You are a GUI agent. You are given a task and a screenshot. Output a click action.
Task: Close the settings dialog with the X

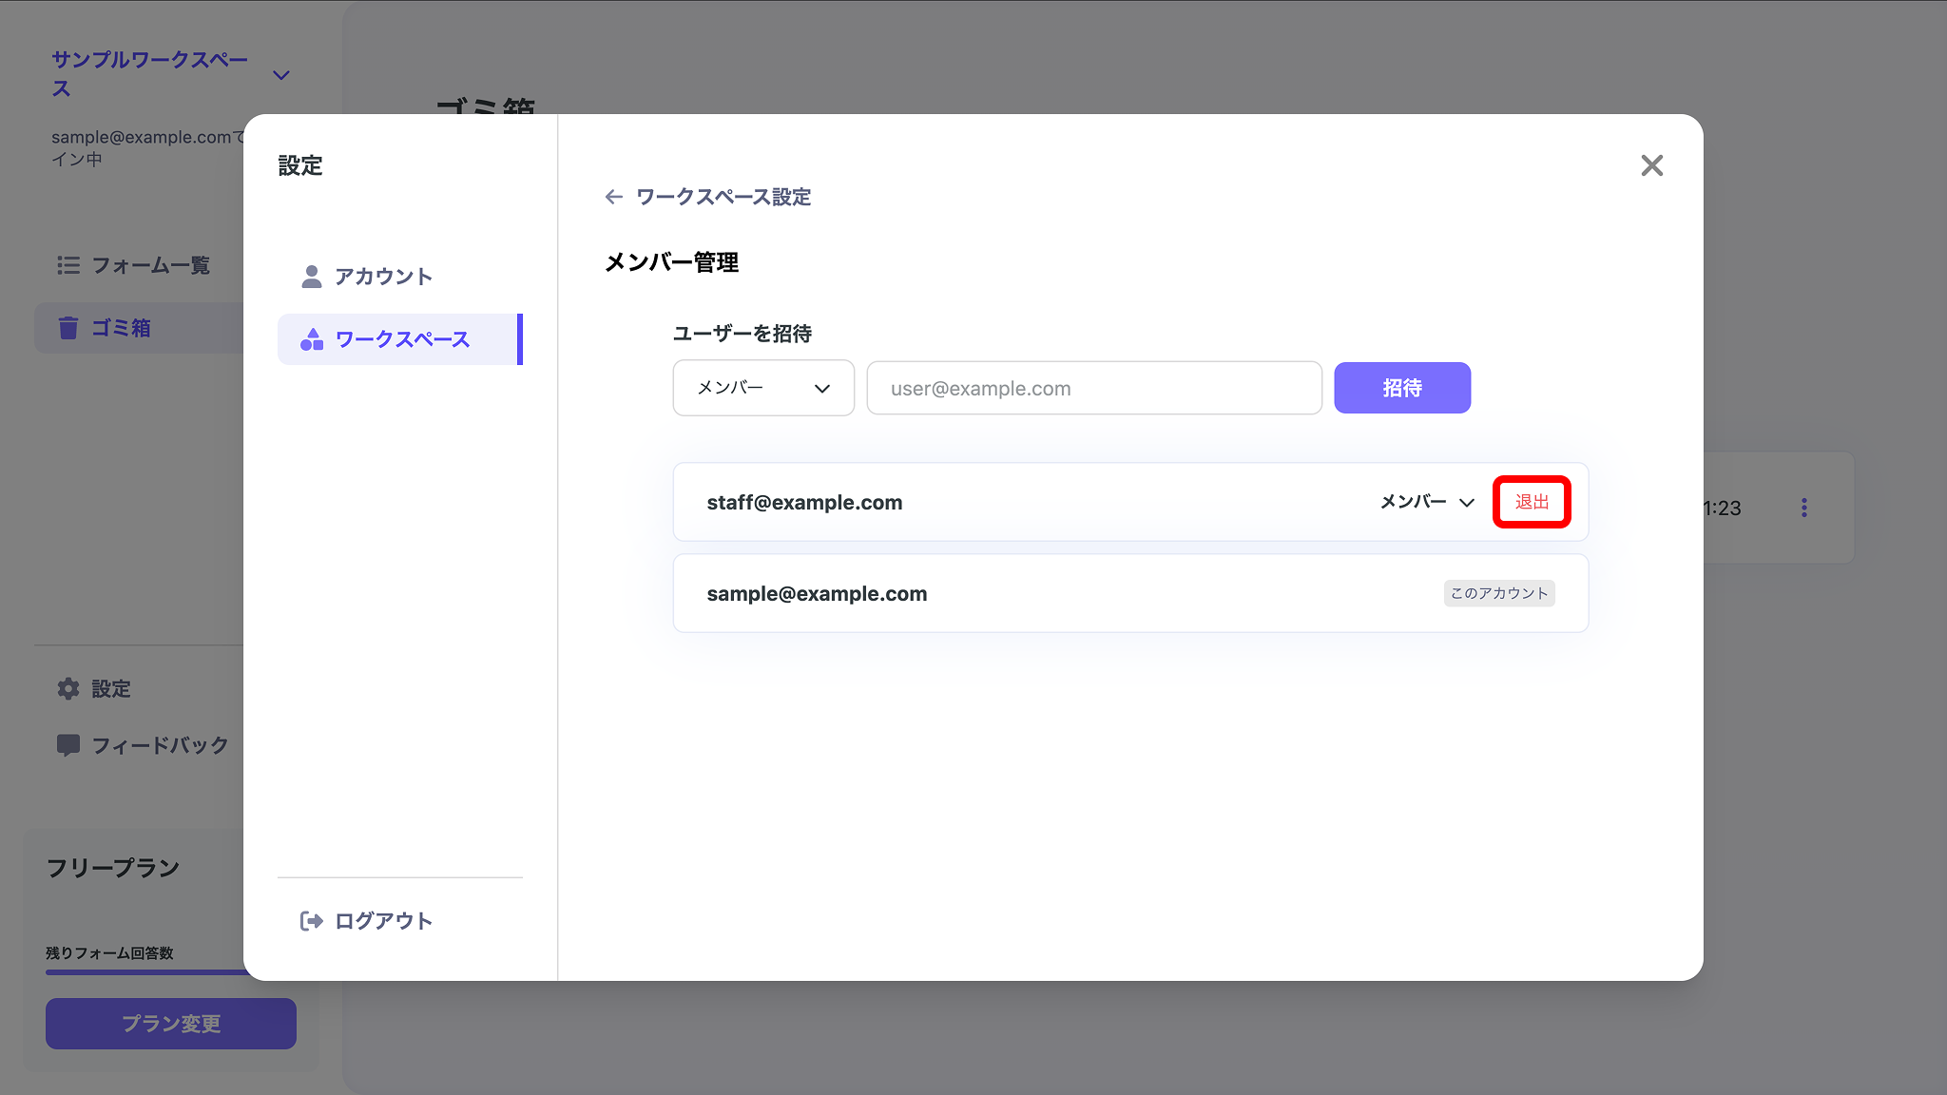1651,165
